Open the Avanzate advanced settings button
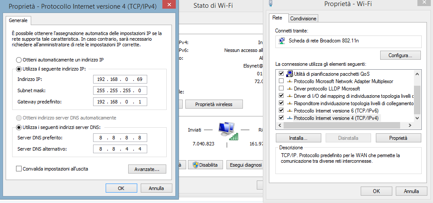The width and height of the screenshot is (433, 203). pyautogui.click(x=147, y=169)
